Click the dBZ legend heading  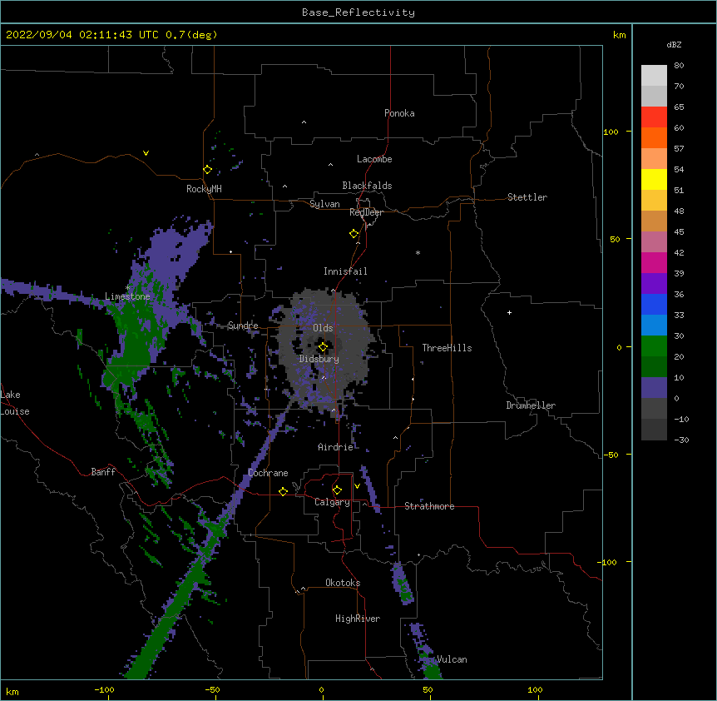tap(674, 44)
